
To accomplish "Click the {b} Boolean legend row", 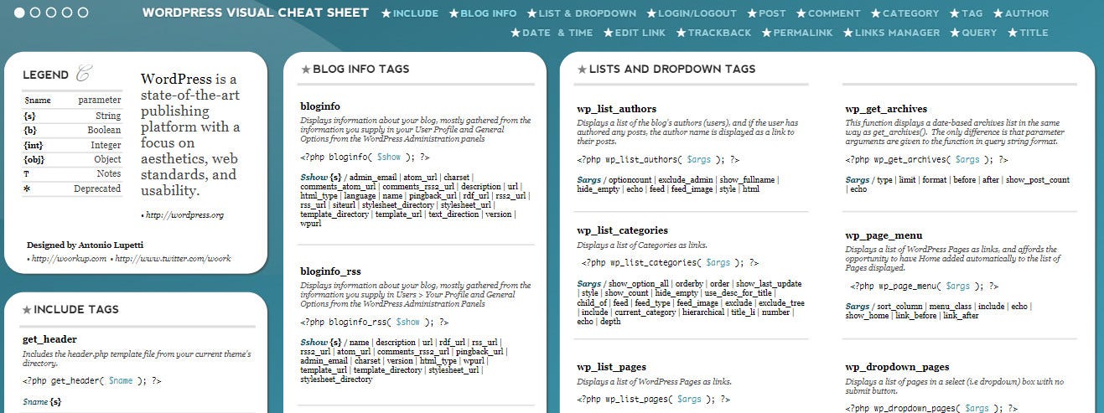I will click(72, 131).
